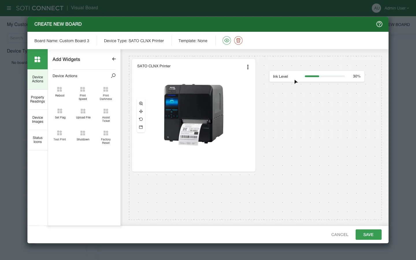Click the red trash delete icon
The width and height of the screenshot is (416, 260).
(238, 40)
